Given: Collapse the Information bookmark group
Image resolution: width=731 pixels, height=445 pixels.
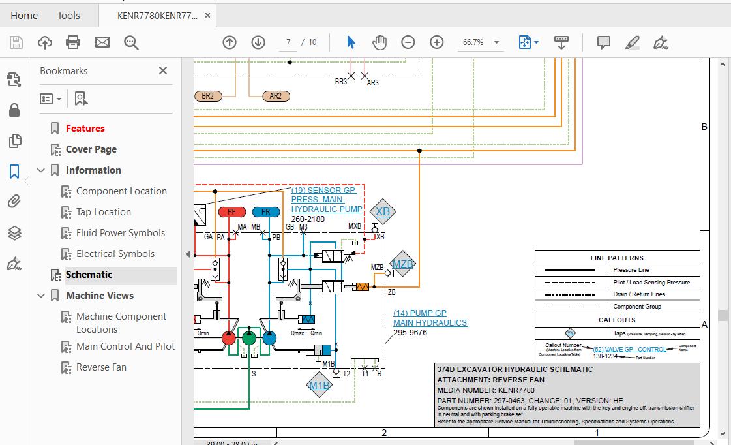Looking at the screenshot, I should pyautogui.click(x=41, y=170).
